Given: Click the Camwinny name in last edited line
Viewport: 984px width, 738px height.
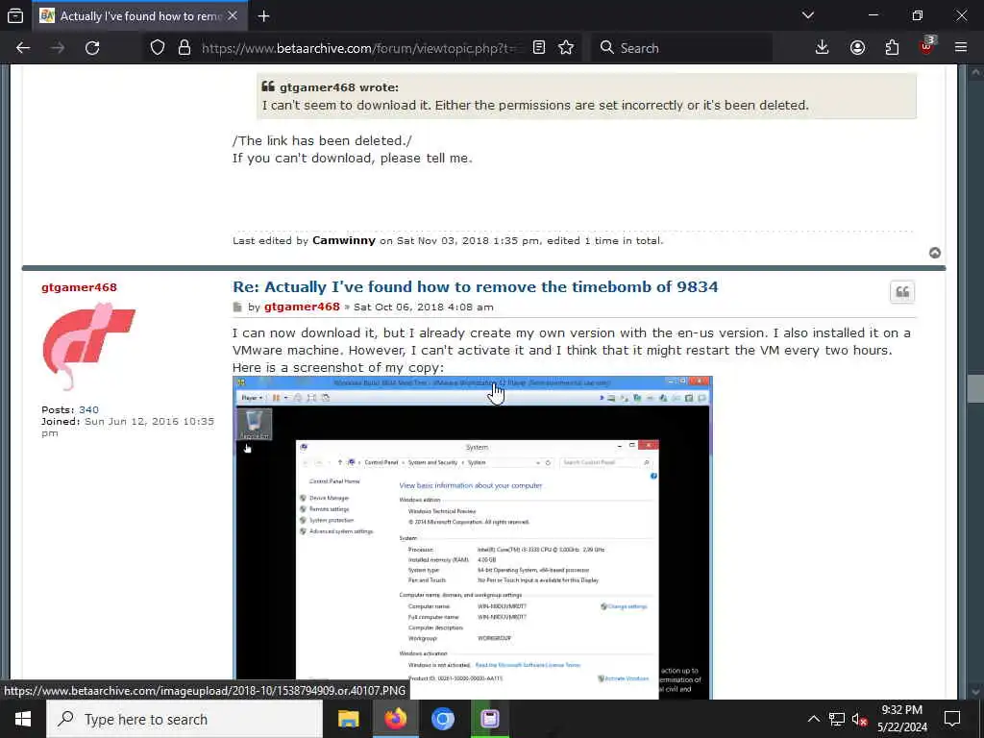Looking at the screenshot, I should pyautogui.click(x=344, y=240).
